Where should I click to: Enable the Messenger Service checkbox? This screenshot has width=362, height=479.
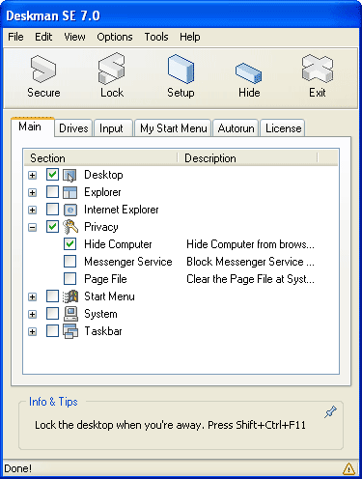tap(70, 262)
